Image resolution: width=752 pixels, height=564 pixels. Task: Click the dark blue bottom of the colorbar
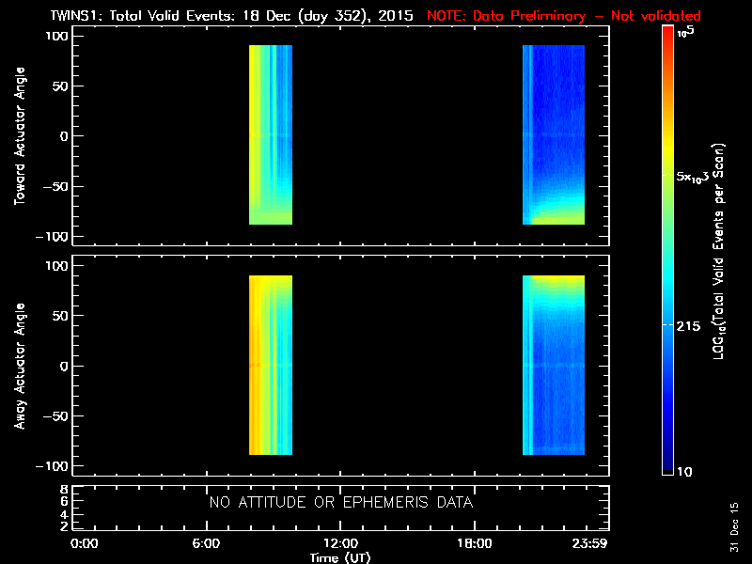[x=667, y=467]
